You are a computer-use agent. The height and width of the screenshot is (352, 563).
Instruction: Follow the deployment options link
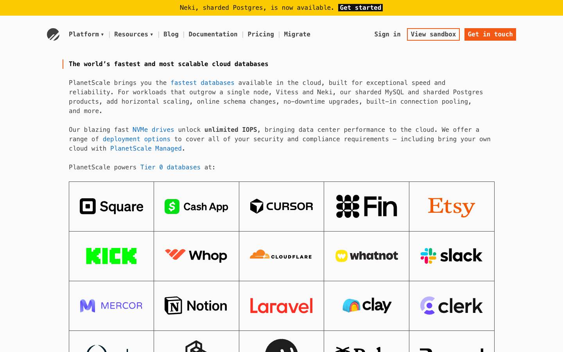pos(136,139)
